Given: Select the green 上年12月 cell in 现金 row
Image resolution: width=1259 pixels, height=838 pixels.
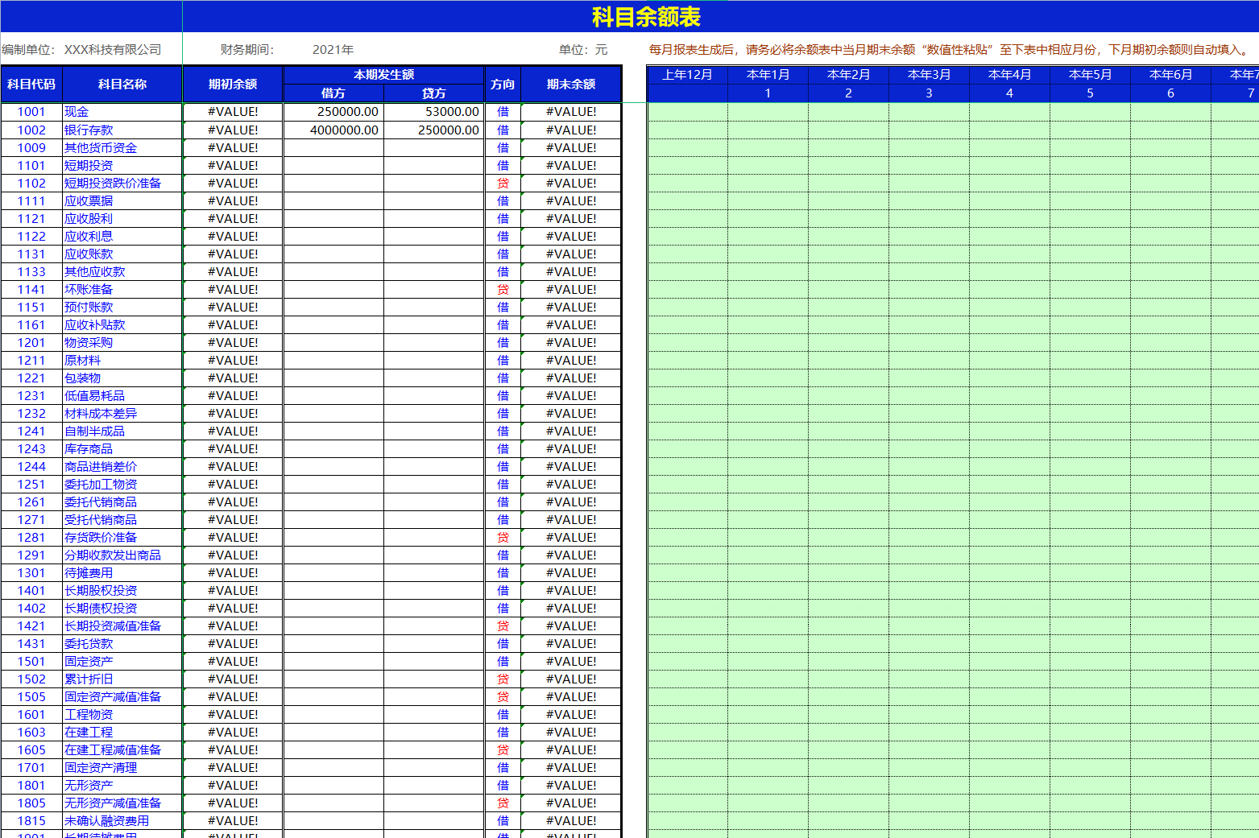Looking at the screenshot, I should [x=687, y=112].
